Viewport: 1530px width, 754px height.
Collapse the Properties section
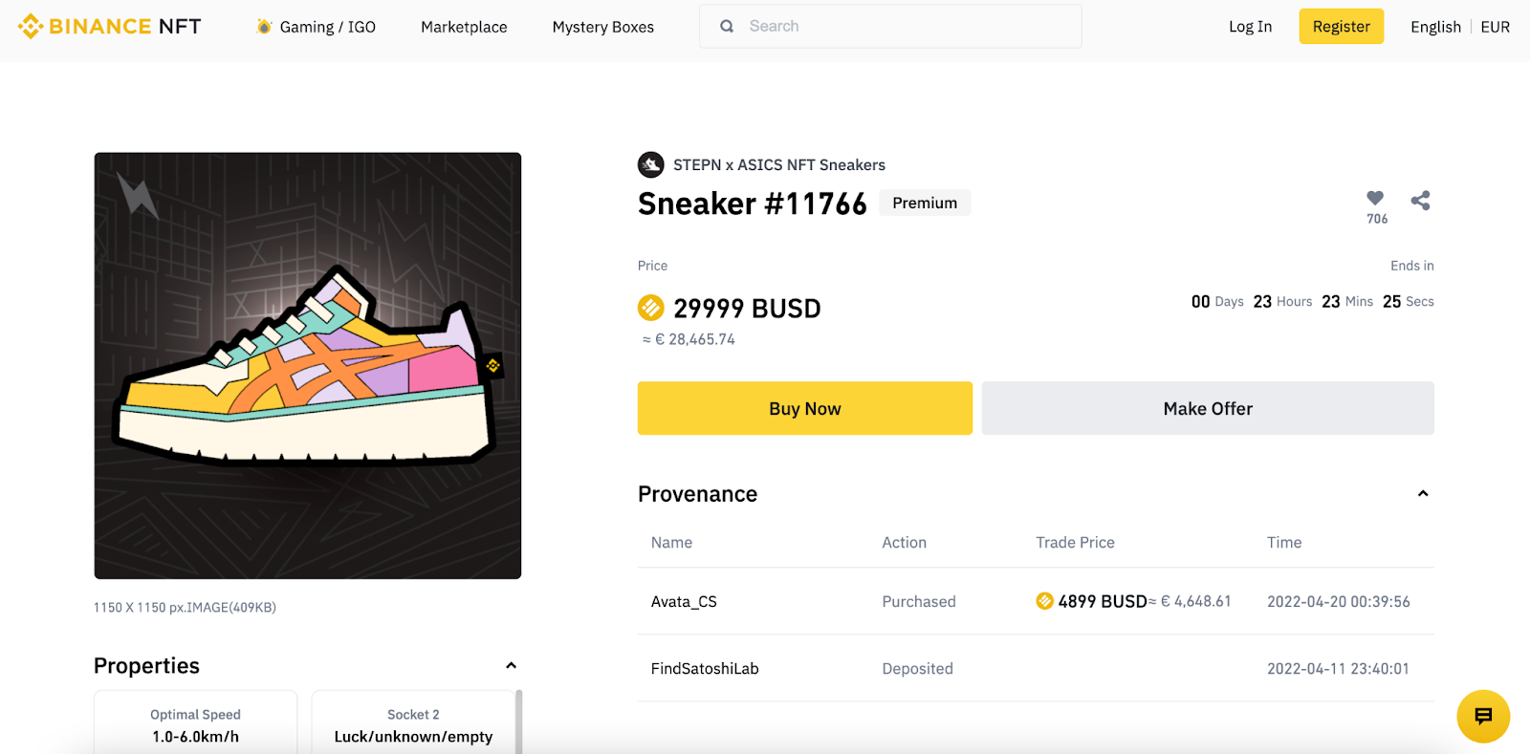pyautogui.click(x=511, y=666)
